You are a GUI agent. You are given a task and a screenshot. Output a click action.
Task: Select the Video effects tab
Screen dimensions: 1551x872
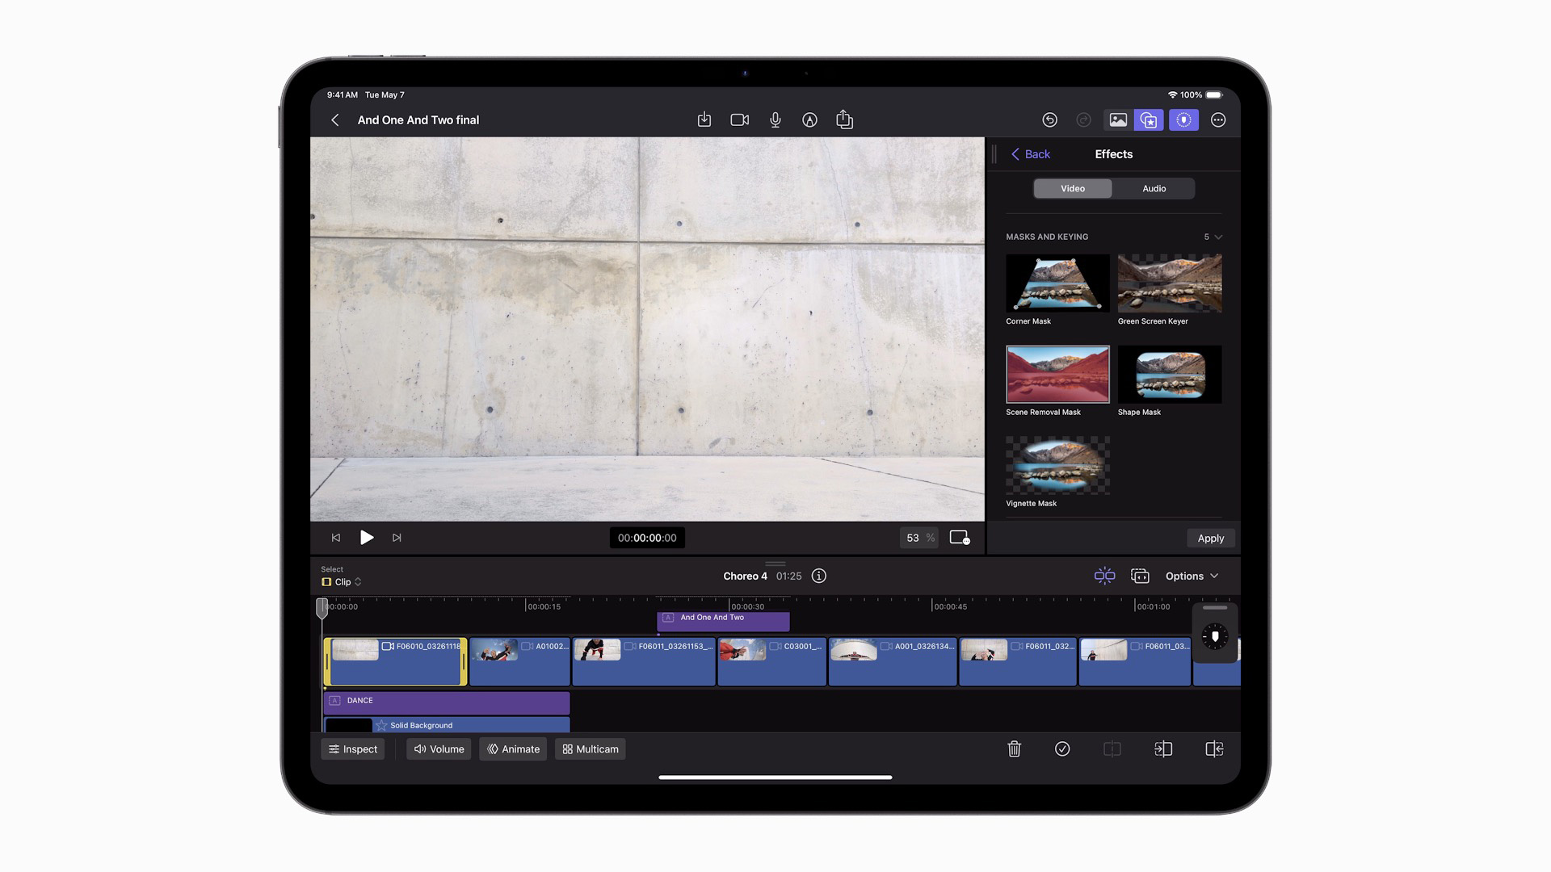(x=1072, y=188)
